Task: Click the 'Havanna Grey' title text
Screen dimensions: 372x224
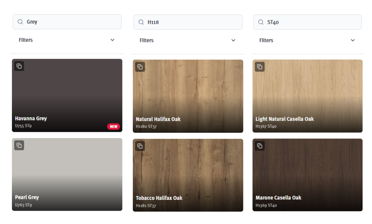Action: click(31, 118)
